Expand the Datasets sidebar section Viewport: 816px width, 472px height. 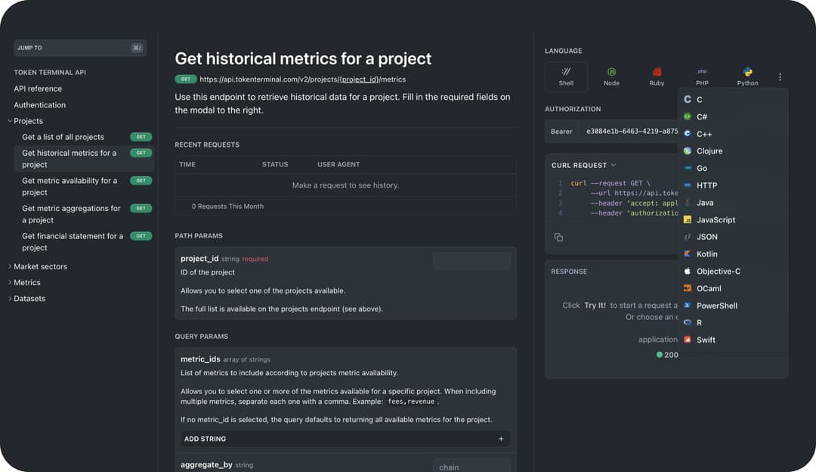[x=10, y=299]
